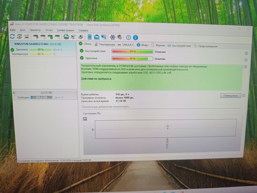
Task: Click the 15.05.2026 date label under graph
Action: coord(167,143)
